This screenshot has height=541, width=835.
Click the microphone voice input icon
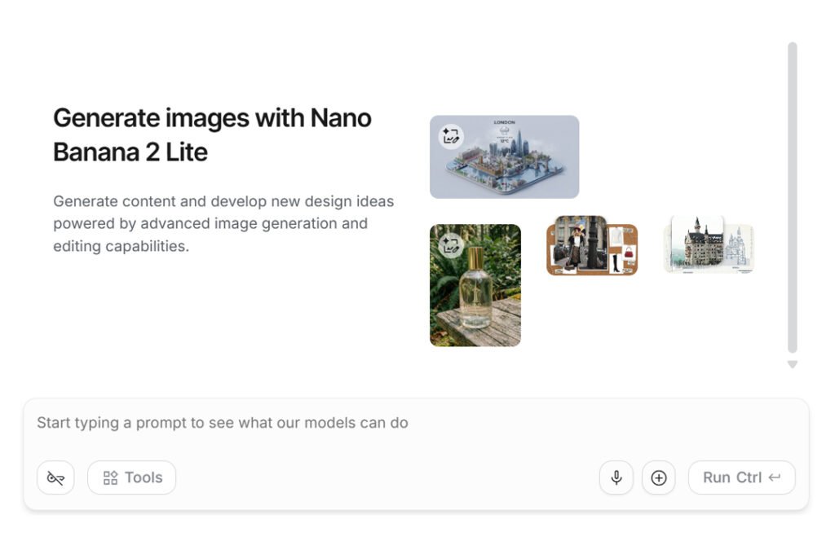(x=616, y=477)
